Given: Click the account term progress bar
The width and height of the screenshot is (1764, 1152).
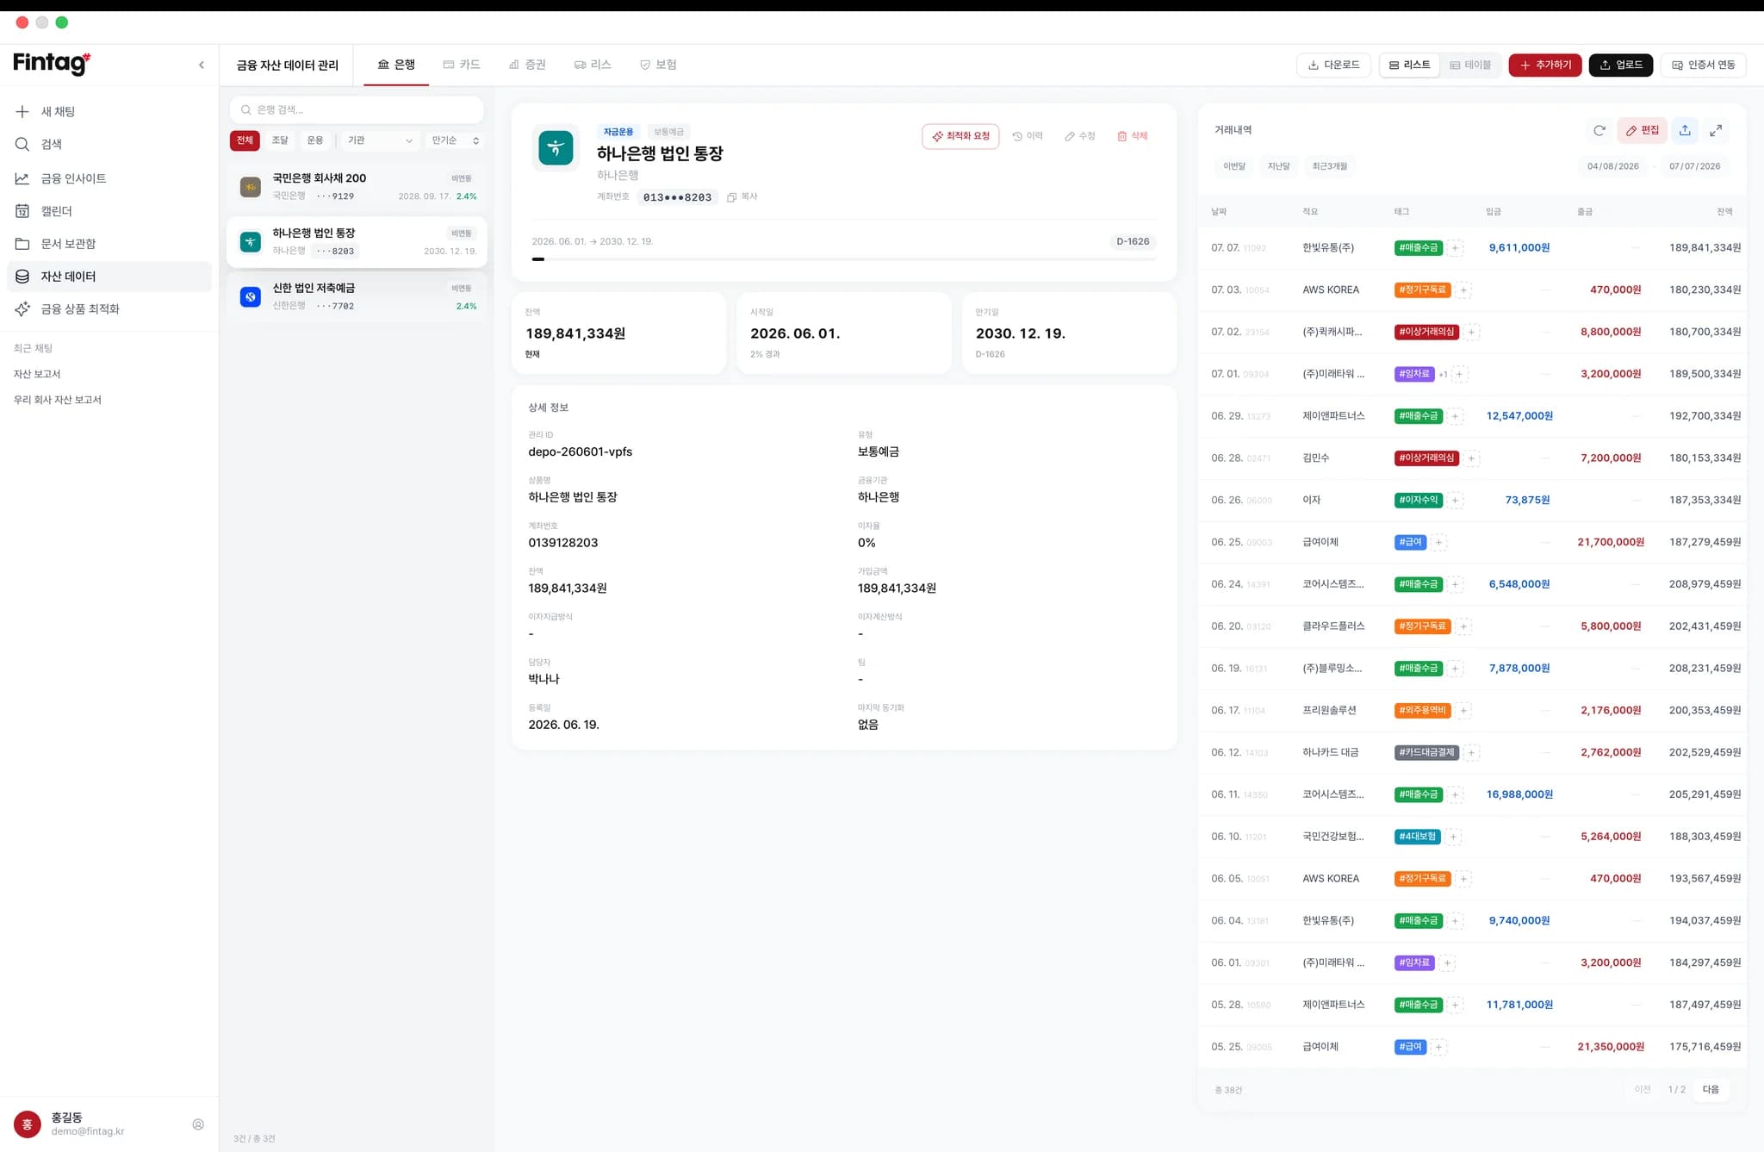Looking at the screenshot, I should point(844,258).
